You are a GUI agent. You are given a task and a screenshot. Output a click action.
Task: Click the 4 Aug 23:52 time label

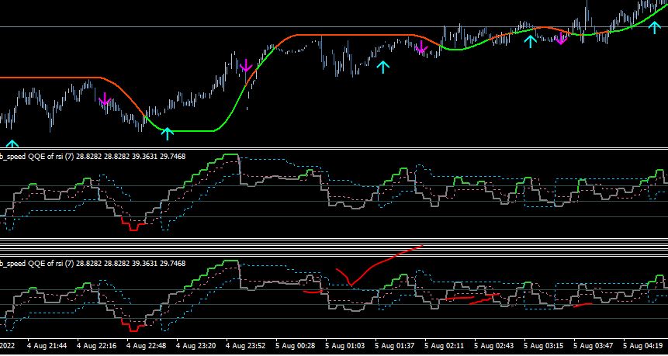(x=246, y=345)
